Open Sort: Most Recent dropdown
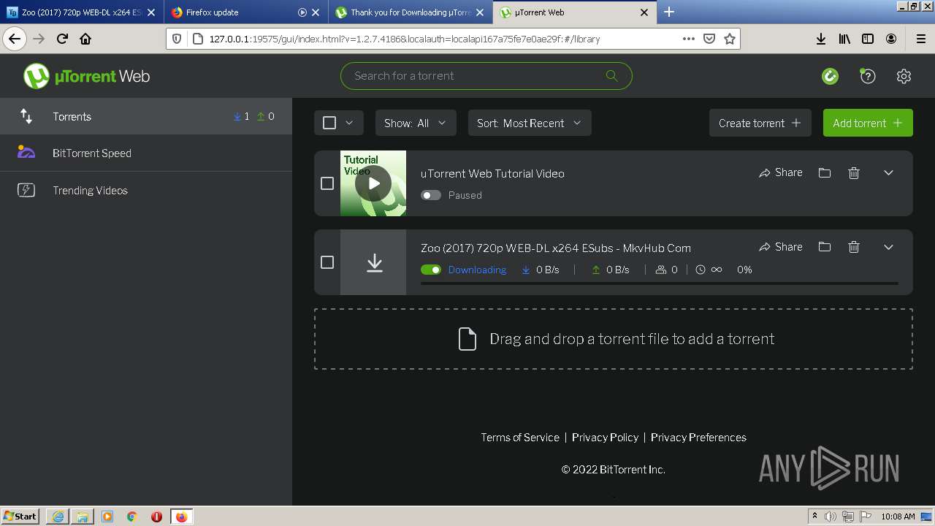 click(530, 123)
